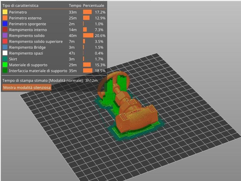The image size is (241, 181).
Task: Toggle Riempimento solido purple swatch
Action: (5, 35)
